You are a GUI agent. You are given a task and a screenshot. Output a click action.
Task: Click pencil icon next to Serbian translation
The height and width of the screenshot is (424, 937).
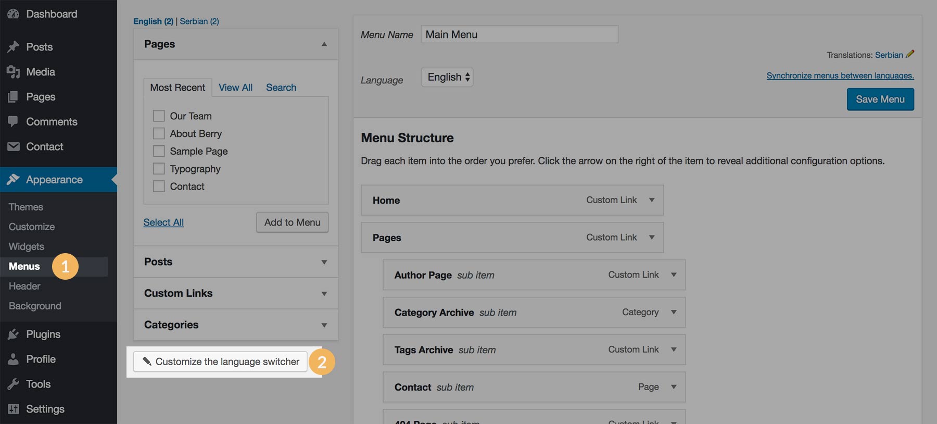(x=910, y=54)
